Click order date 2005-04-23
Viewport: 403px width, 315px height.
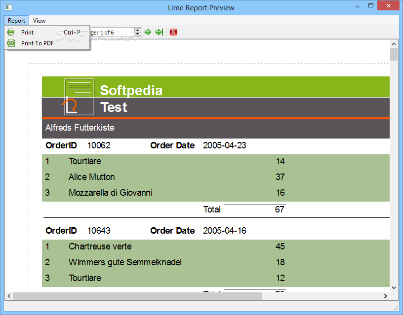(224, 145)
